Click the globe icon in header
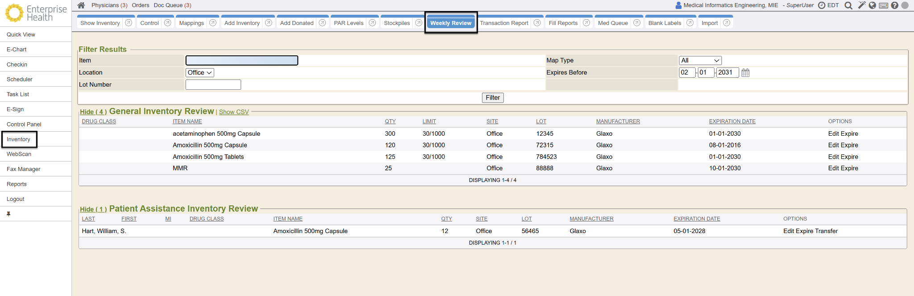The height and width of the screenshot is (296, 914). (x=872, y=5)
